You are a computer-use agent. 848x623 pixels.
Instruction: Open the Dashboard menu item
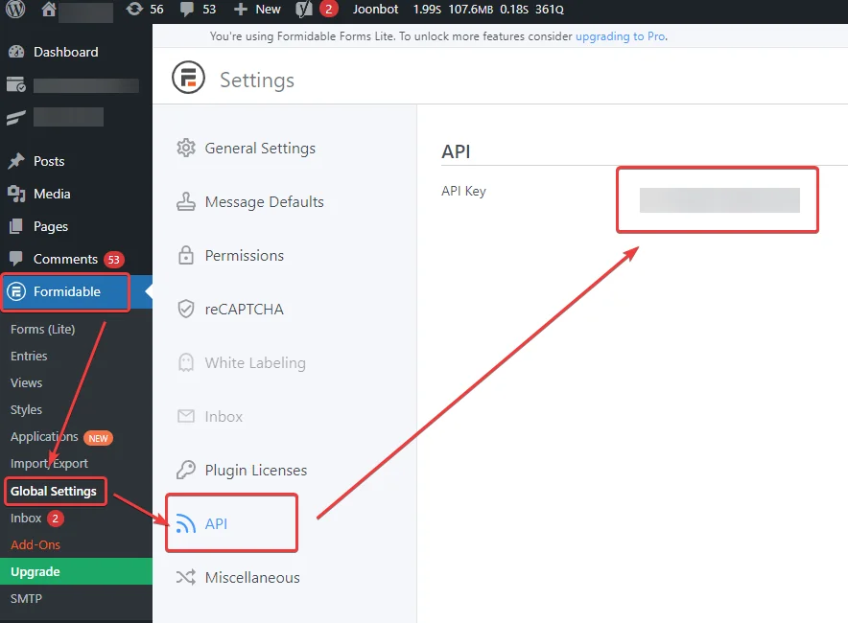(66, 52)
